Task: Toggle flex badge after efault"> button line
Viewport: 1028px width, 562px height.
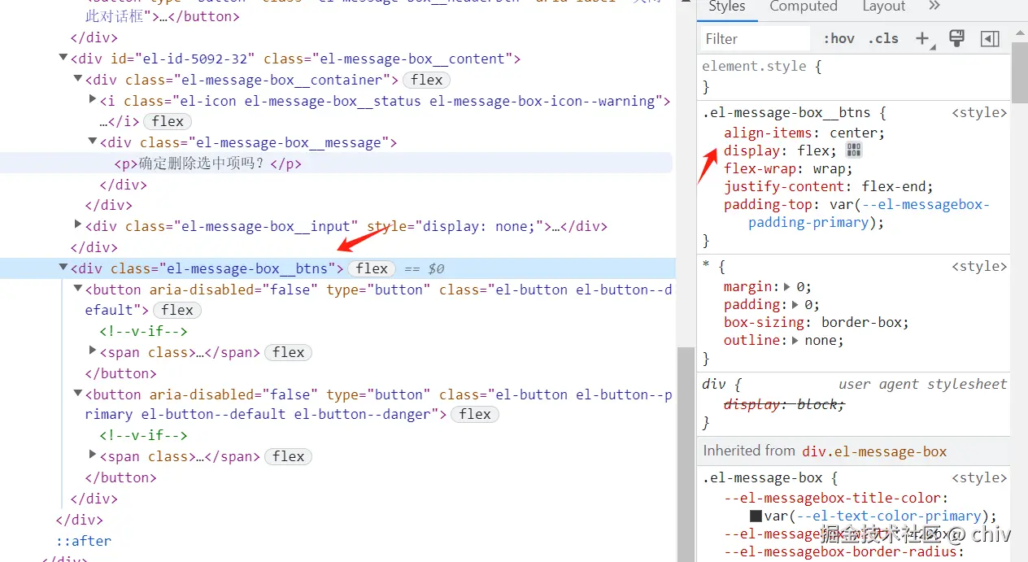Action: pos(177,310)
